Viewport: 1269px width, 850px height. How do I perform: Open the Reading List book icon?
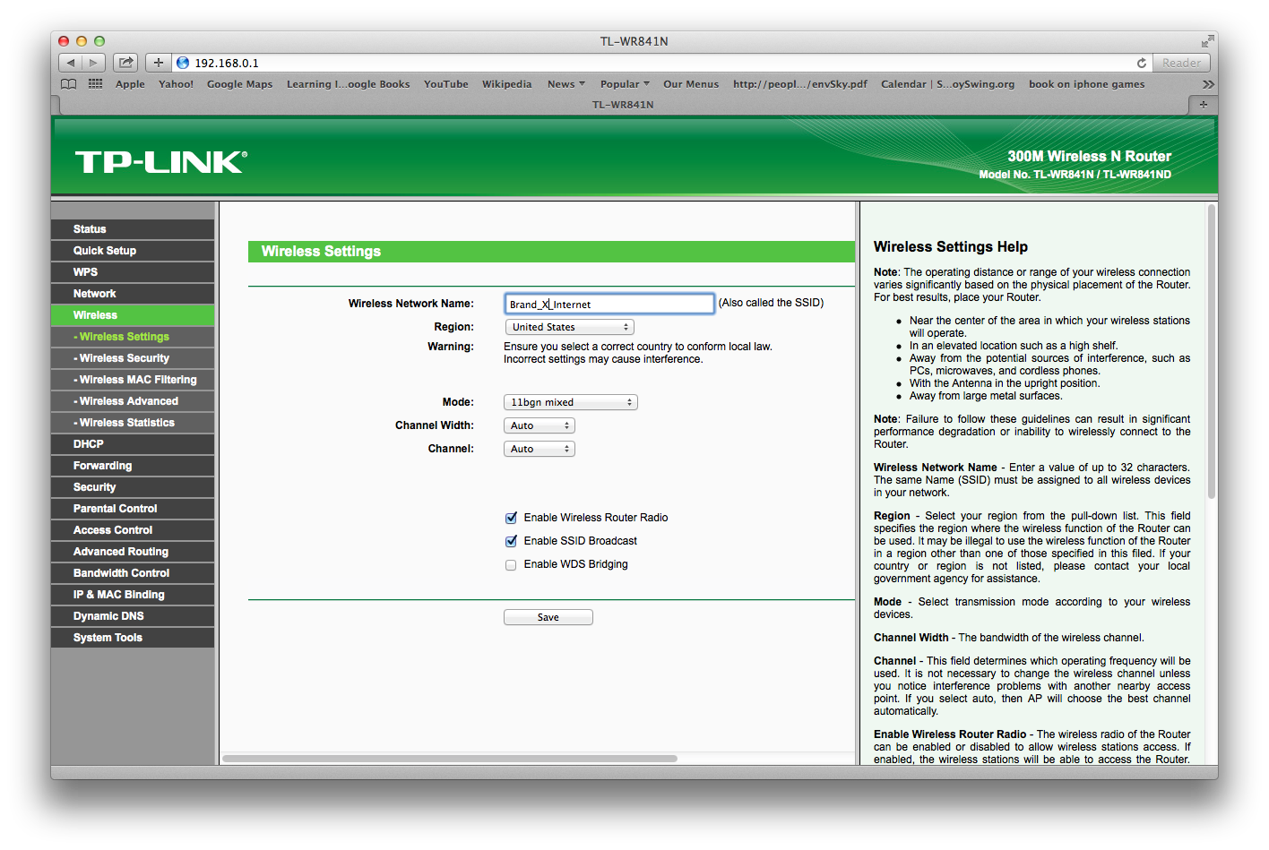(68, 84)
